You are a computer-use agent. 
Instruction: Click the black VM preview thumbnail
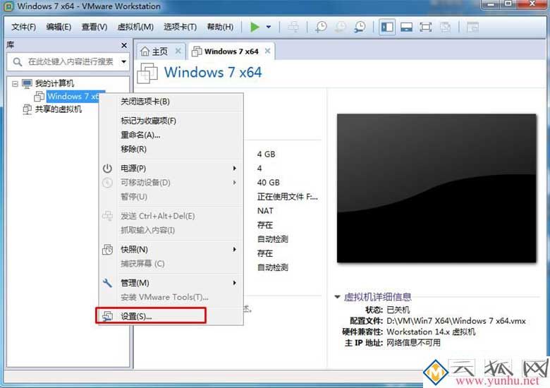(x=436, y=188)
